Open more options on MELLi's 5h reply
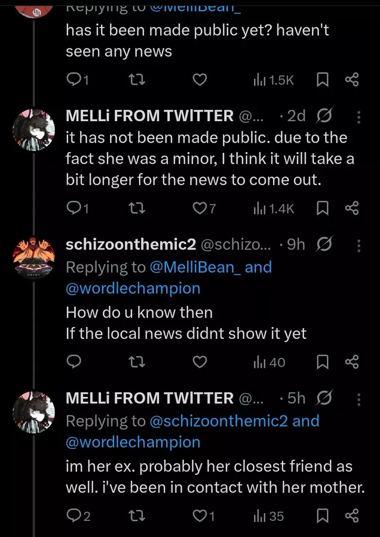 click(358, 399)
